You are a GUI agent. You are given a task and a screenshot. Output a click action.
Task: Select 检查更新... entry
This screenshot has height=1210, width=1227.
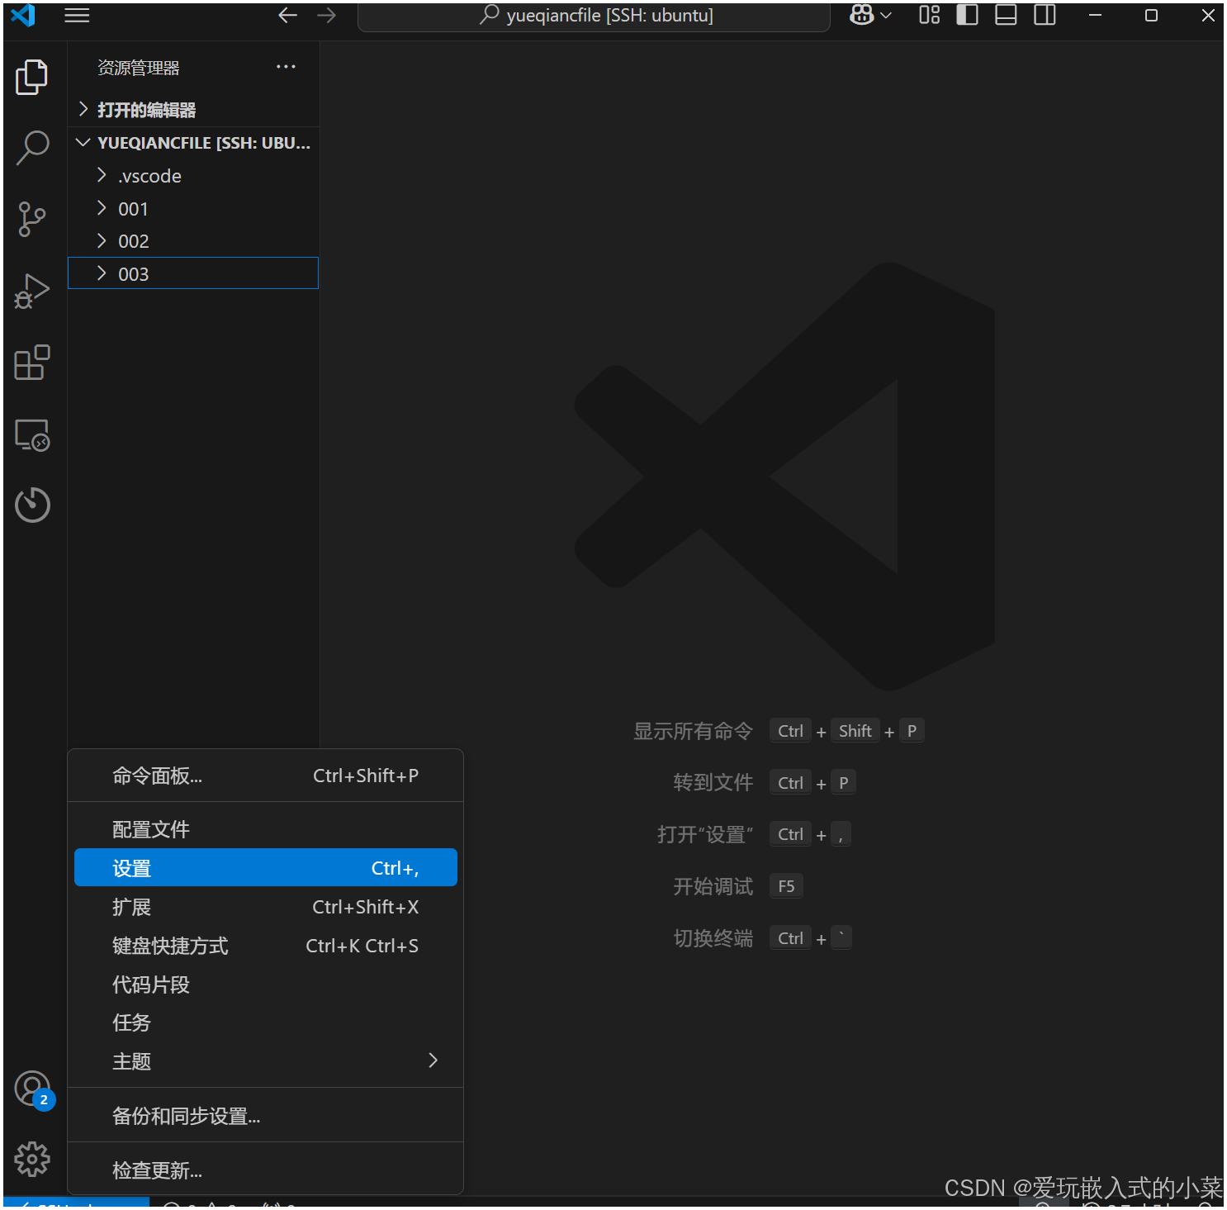[x=265, y=1170]
